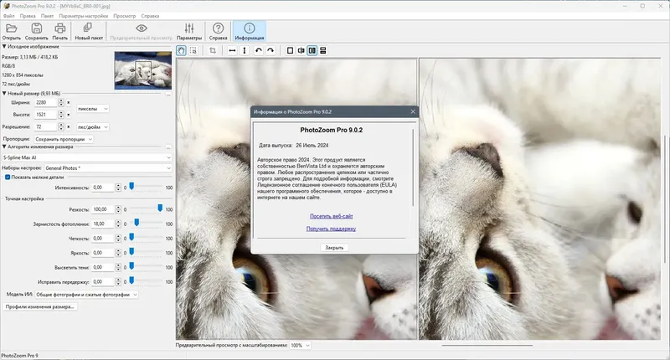Click the x button next to Ширина

[x=68, y=102]
